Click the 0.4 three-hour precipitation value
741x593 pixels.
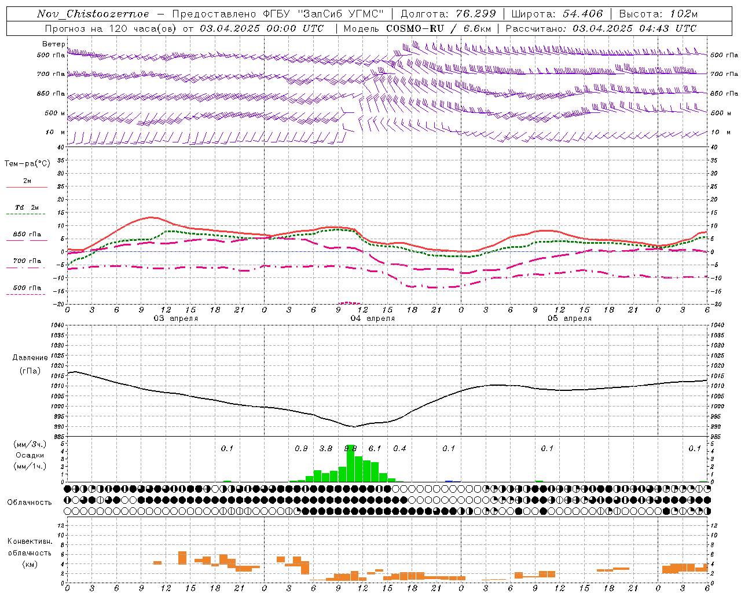click(399, 448)
